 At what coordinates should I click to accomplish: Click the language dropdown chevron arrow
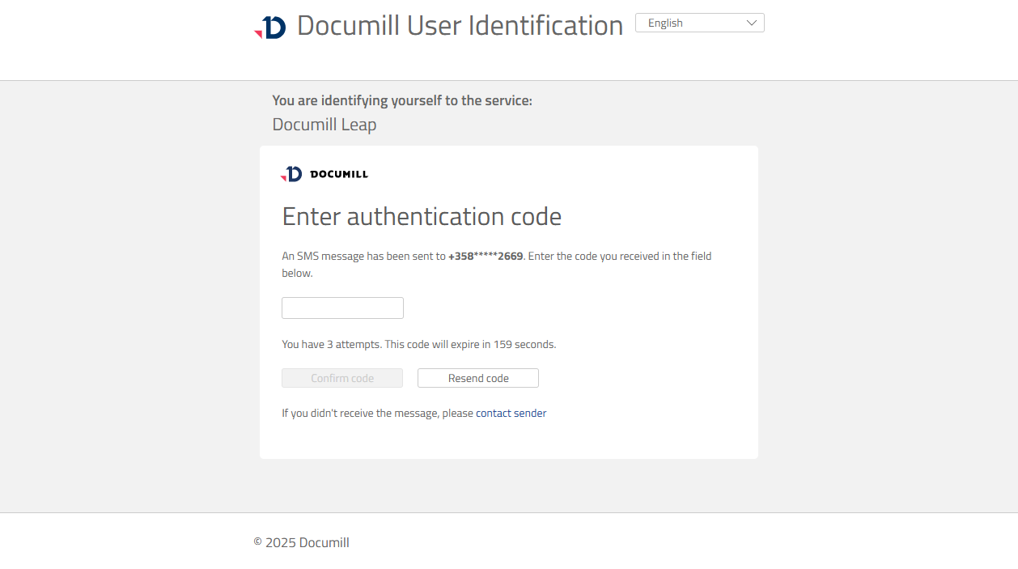(x=751, y=23)
